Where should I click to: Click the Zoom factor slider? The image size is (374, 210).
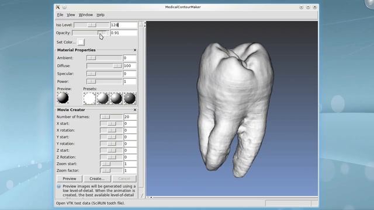click(111, 170)
